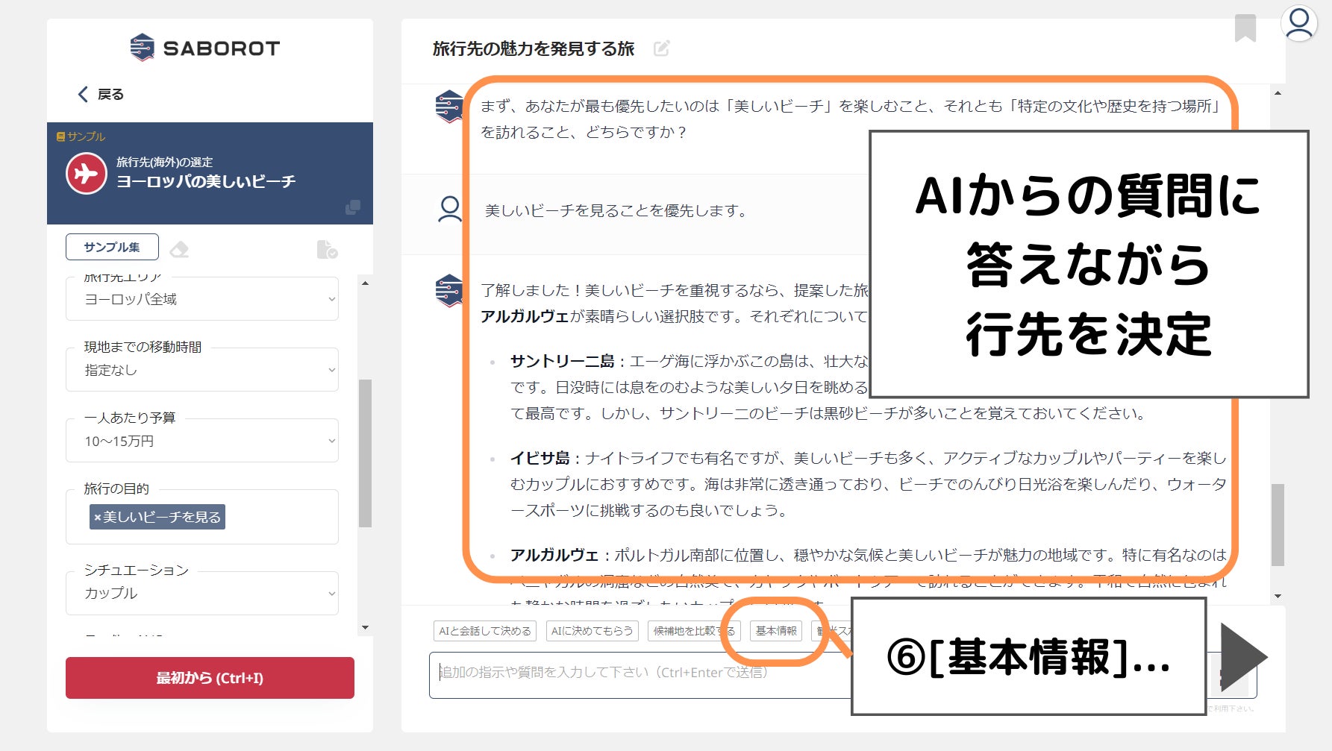Click the left panel scrollbar down arrow
Viewport: 1332px width, 751px height.
pyautogui.click(x=365, y=628)
